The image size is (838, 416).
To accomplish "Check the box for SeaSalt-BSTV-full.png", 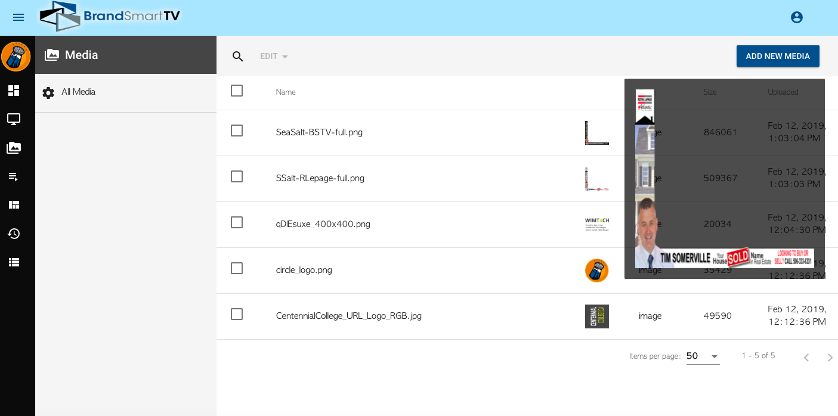I will tap(237, 131).
